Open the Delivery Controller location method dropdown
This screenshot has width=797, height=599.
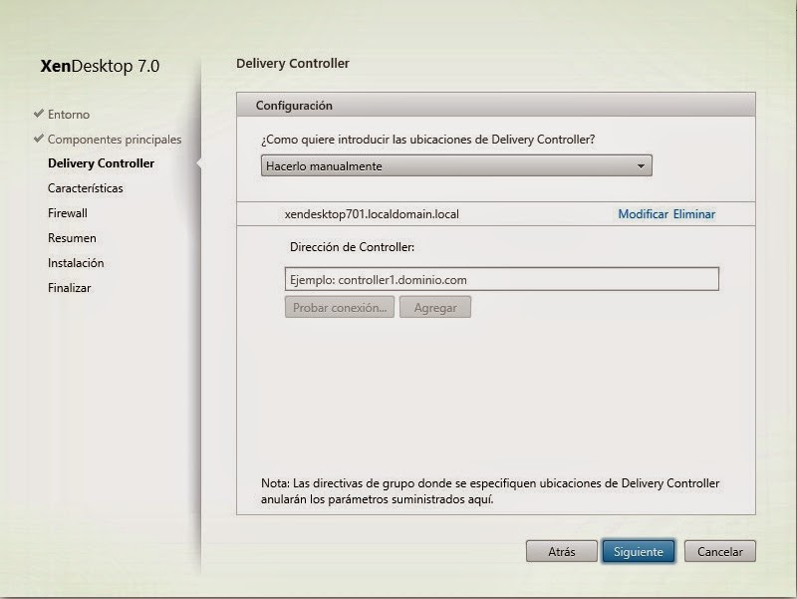(x=456, y=166)
